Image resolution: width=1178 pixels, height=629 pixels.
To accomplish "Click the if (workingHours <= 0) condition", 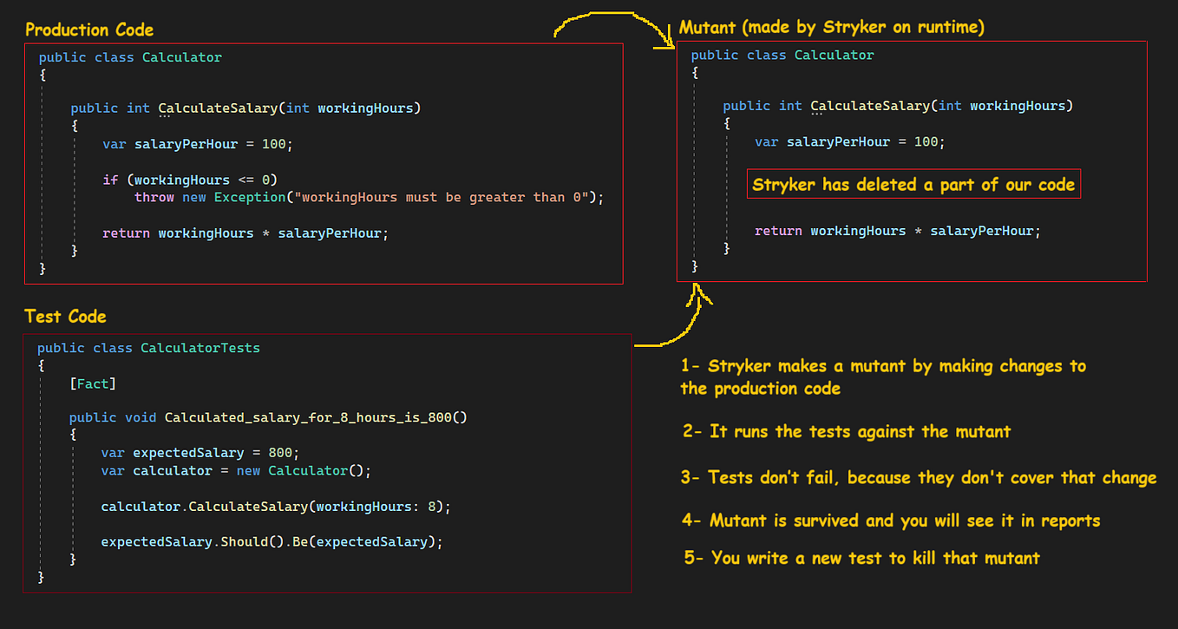I will pos(188,179).
